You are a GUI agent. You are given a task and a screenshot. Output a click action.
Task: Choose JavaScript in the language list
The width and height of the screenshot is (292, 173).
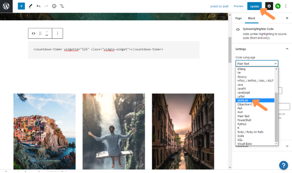pos(255,93)
